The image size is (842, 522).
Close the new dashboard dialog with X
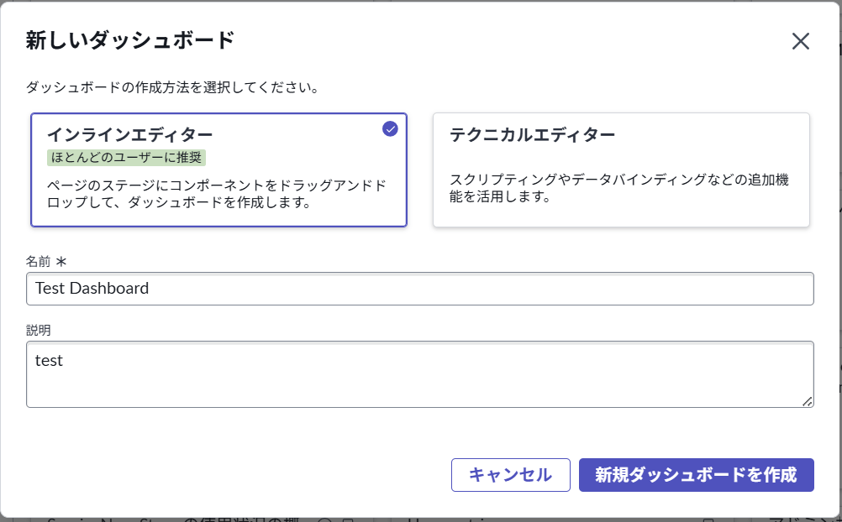coord(800,41)
